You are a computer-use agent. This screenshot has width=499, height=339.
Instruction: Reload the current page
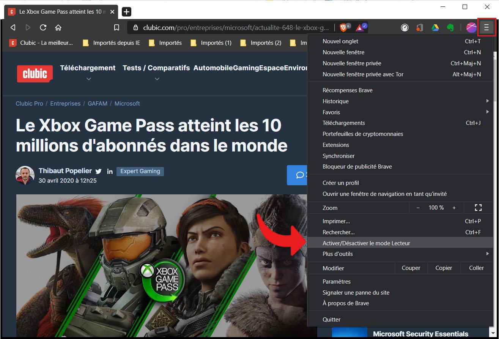(x=43, y=27)
